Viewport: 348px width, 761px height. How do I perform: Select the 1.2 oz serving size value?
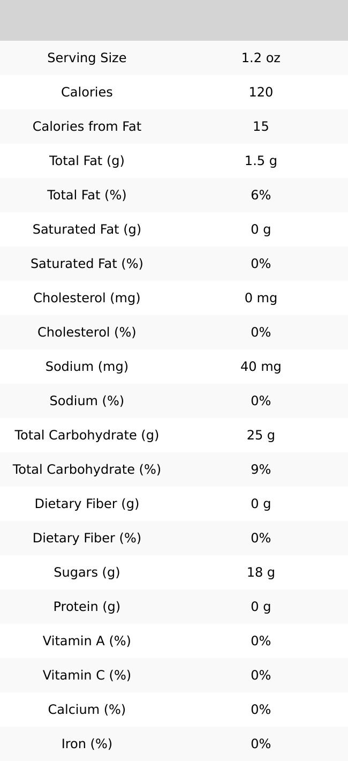(x=261, y=58)
